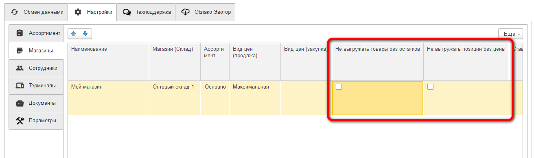Click the Вид цен (закупка) column header

306,61
